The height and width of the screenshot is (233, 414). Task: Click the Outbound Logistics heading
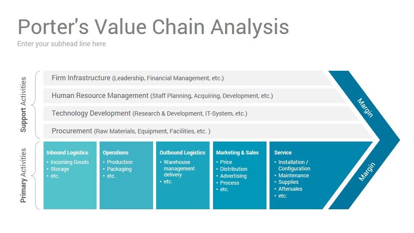182,152
